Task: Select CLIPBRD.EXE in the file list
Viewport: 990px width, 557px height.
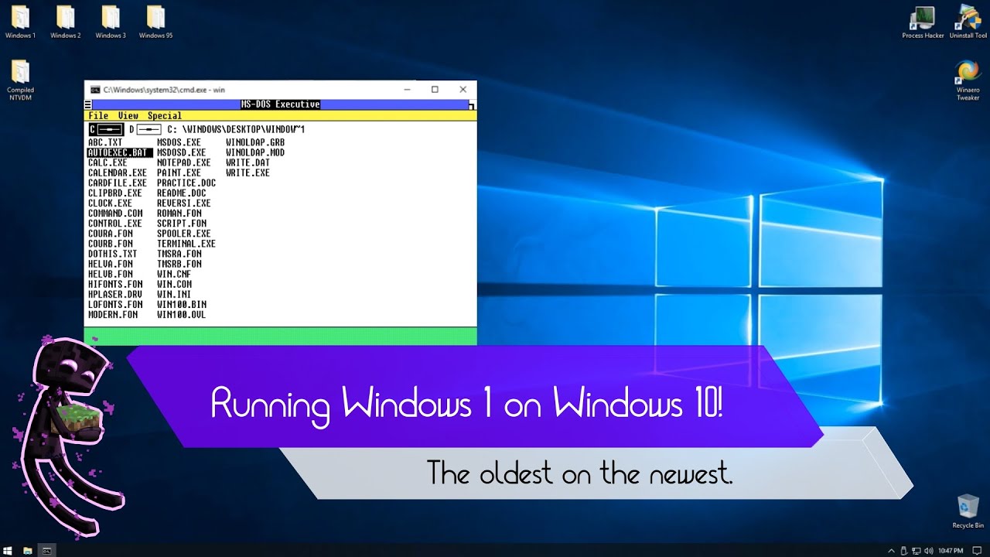Action: coord(115,193)
